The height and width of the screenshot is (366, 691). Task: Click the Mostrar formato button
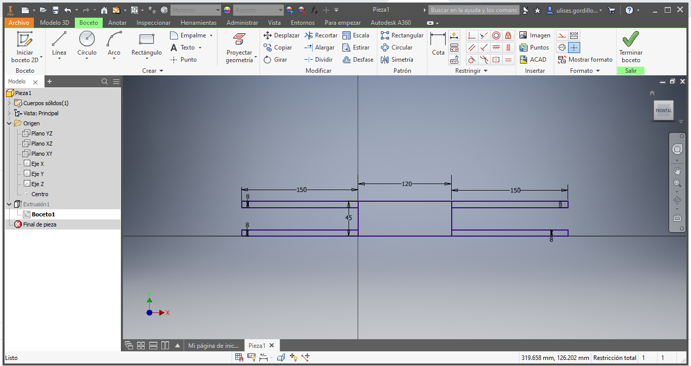pos(585,60)
